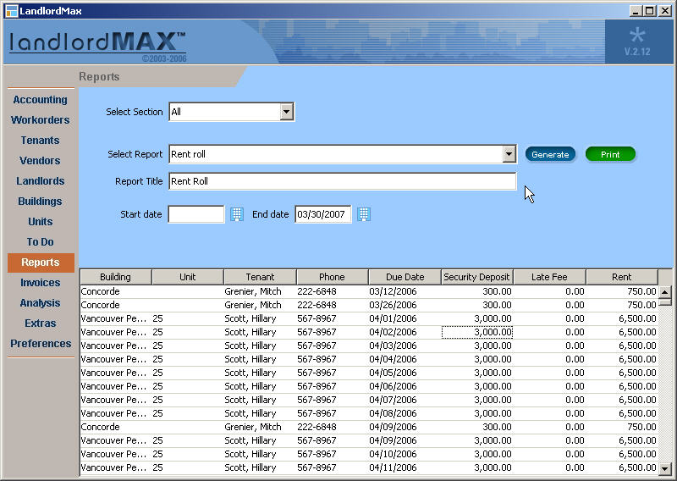The image size is (677, 481).
Task: Expand the Select Report dropdown arrow
Action: click(x=509, y=154)
